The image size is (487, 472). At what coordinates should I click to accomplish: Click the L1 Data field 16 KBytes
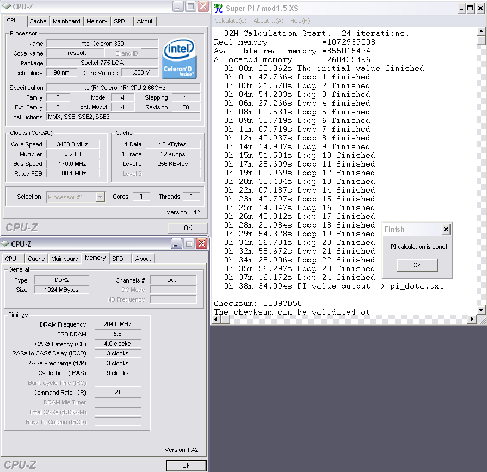click(x=172, y=144)
